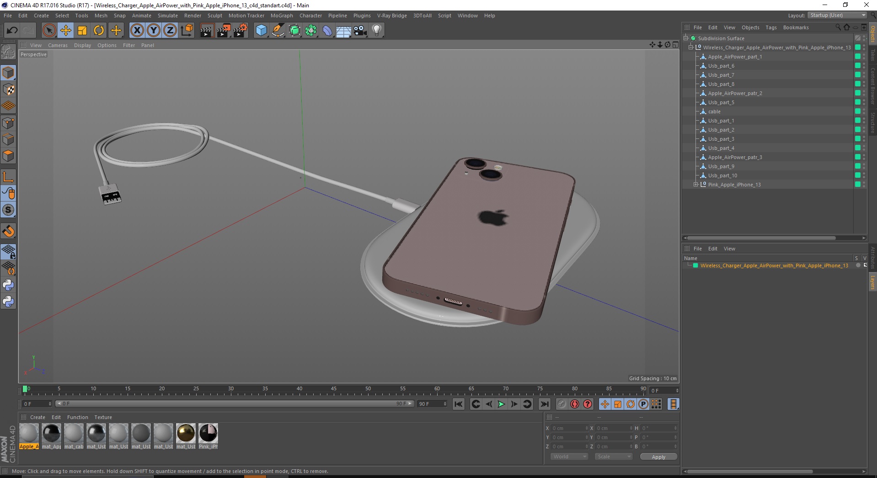Toggle layer visibility V for Wireless_Charger layer
Screen dimensions: 877x478
pos(865,266)
